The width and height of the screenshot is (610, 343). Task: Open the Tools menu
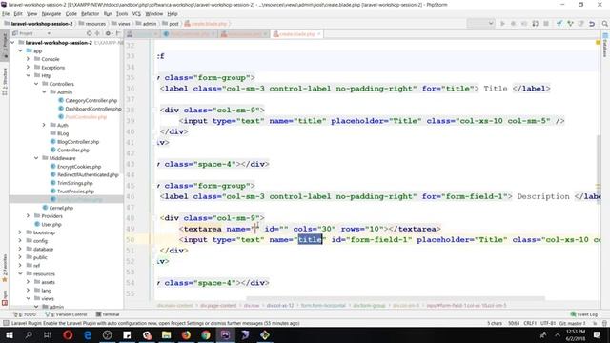122,14
